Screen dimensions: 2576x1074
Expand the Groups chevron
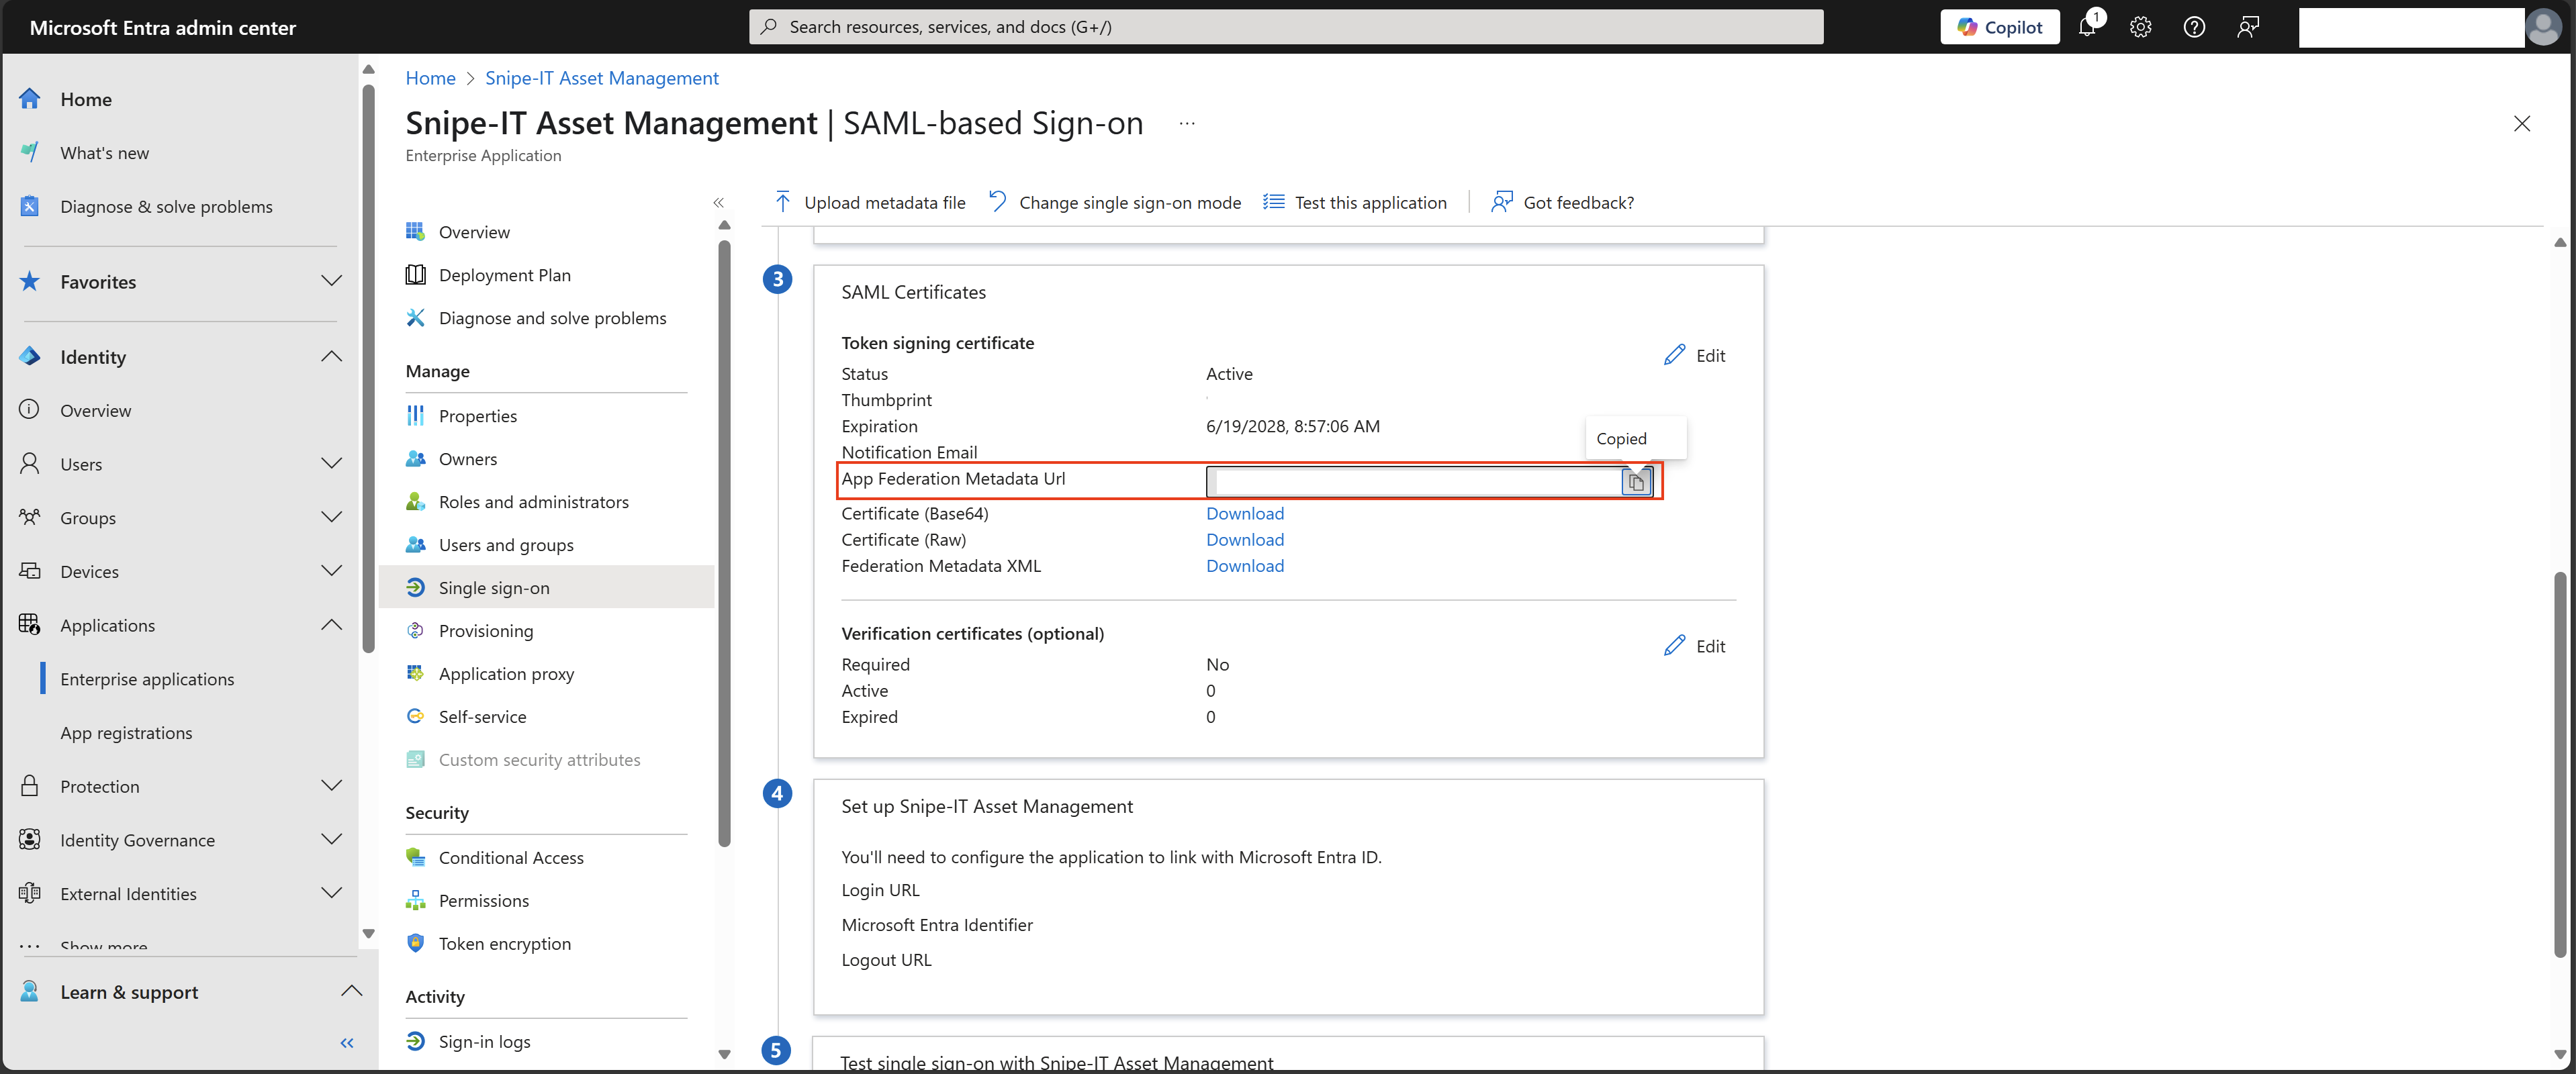coord(331,517)
